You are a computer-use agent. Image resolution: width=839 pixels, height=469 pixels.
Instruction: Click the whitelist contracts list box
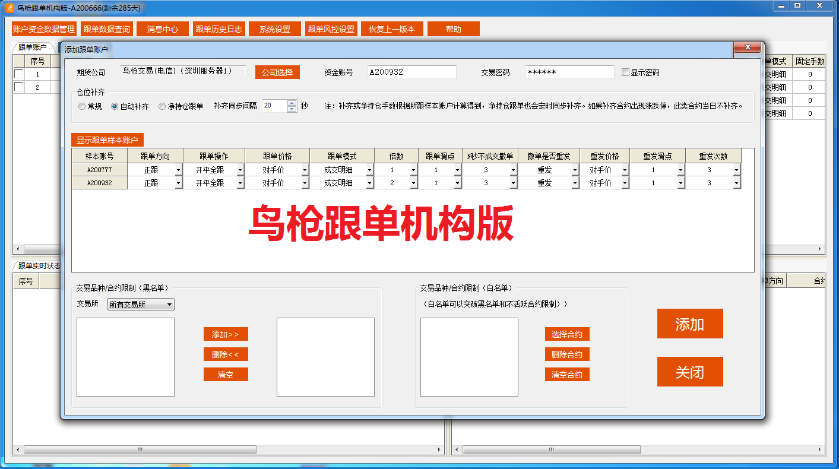469,357
